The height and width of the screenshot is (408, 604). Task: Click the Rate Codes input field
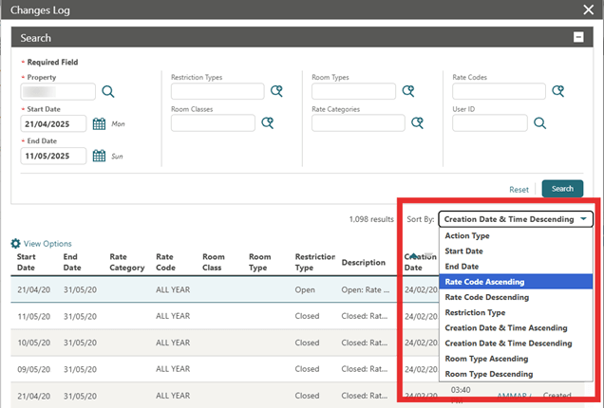pos(499,91)
